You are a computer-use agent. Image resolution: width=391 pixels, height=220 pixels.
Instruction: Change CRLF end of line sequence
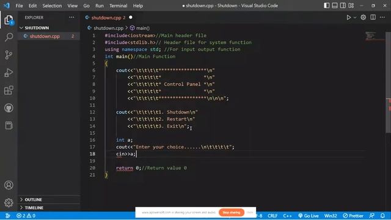tap(272, 216)
